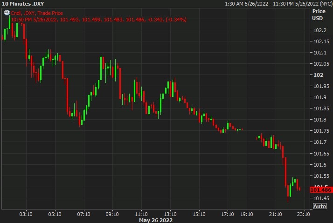Screen dimensions: 333x223
Task: Click the 15:10 time axis label
Action: click(x=199, y=214)
